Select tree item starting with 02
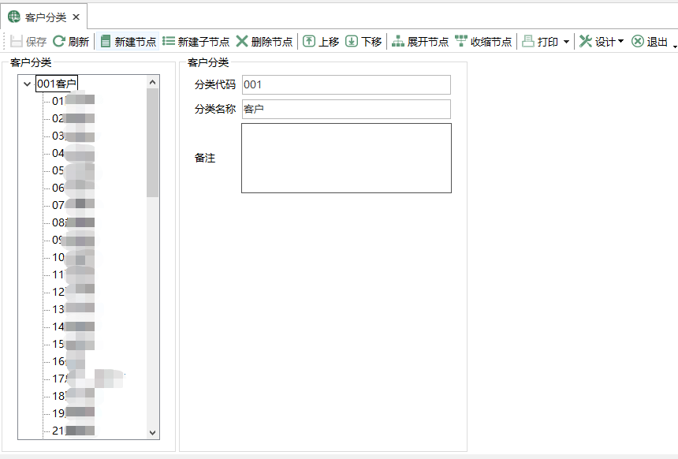Screen dimensions: 678x459 pyautogui.click(x=73, y=118)
